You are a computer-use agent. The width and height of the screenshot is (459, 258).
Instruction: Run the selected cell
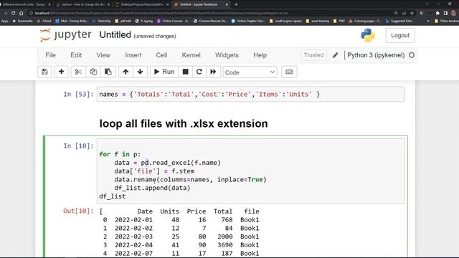coord(164,72)
